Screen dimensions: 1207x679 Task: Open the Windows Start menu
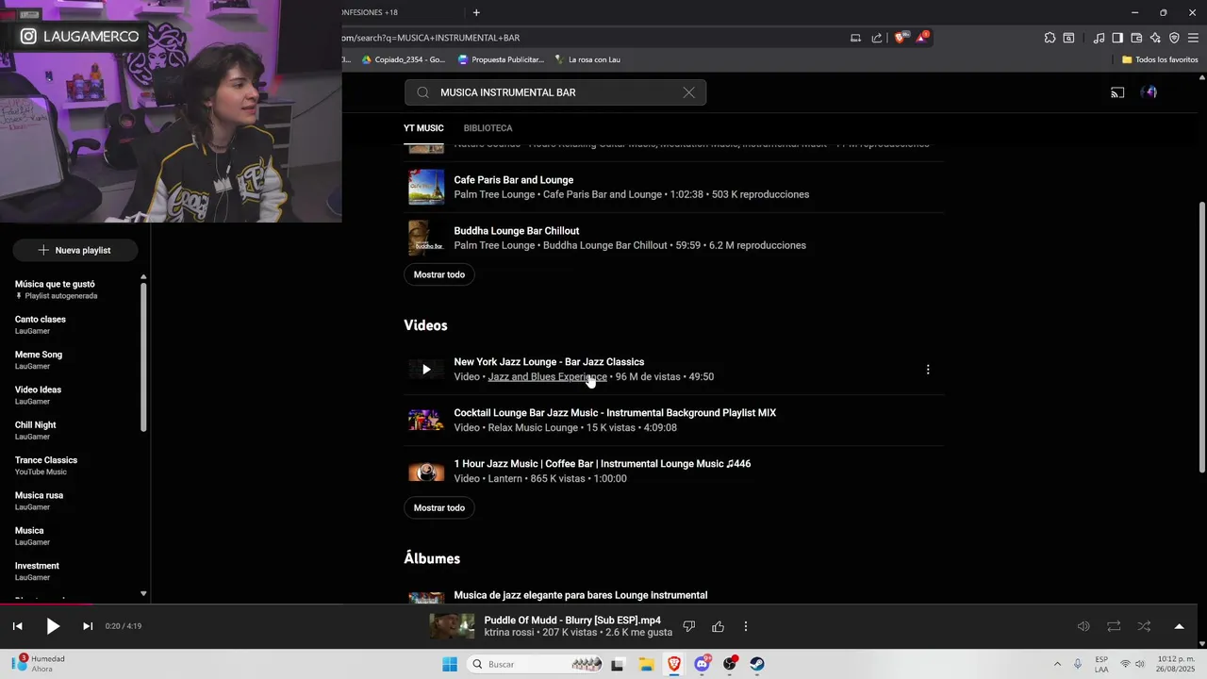click(x=450, y=664)
